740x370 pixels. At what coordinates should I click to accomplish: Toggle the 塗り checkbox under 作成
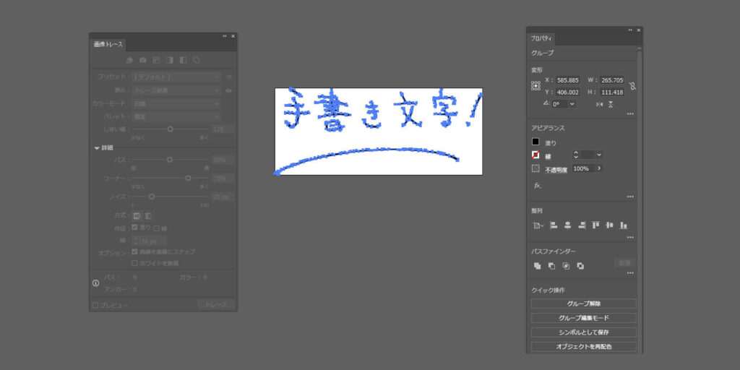(134, 228)
